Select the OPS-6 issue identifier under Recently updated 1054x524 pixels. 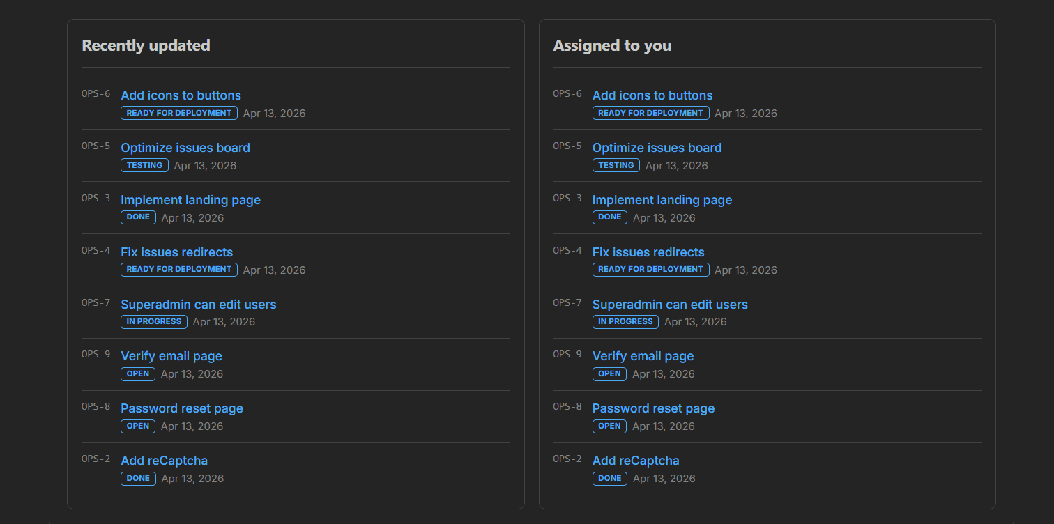point(96,93)
